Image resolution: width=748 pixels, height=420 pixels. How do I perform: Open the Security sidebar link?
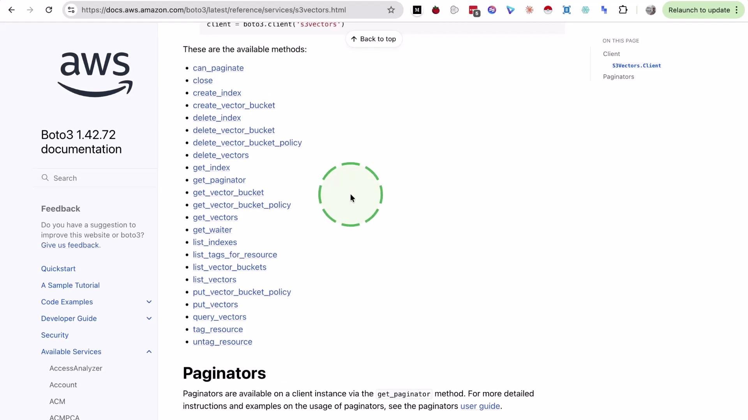(x=55, y=335)
